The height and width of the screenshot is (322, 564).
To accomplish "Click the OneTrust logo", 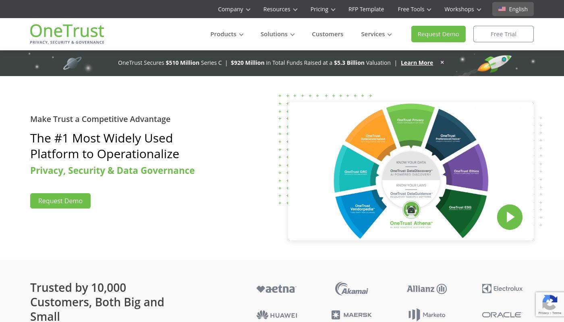I will 67,34.
